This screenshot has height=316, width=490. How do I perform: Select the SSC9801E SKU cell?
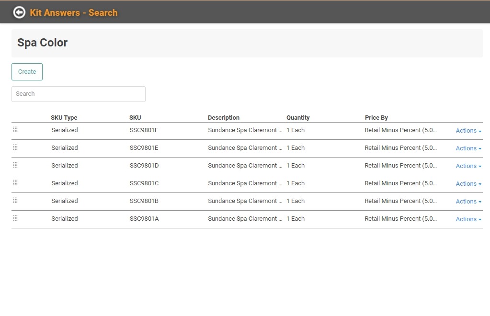click(144, 148)
